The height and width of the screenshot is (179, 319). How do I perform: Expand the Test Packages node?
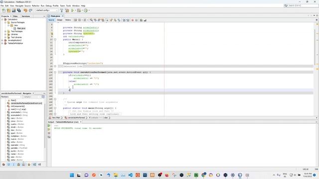point(5,31)
